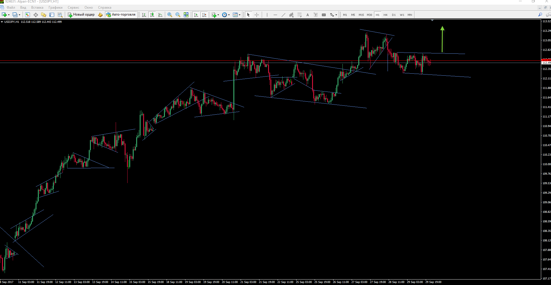
Task: Click the Новый ордер button
Action: coord(81,15)
